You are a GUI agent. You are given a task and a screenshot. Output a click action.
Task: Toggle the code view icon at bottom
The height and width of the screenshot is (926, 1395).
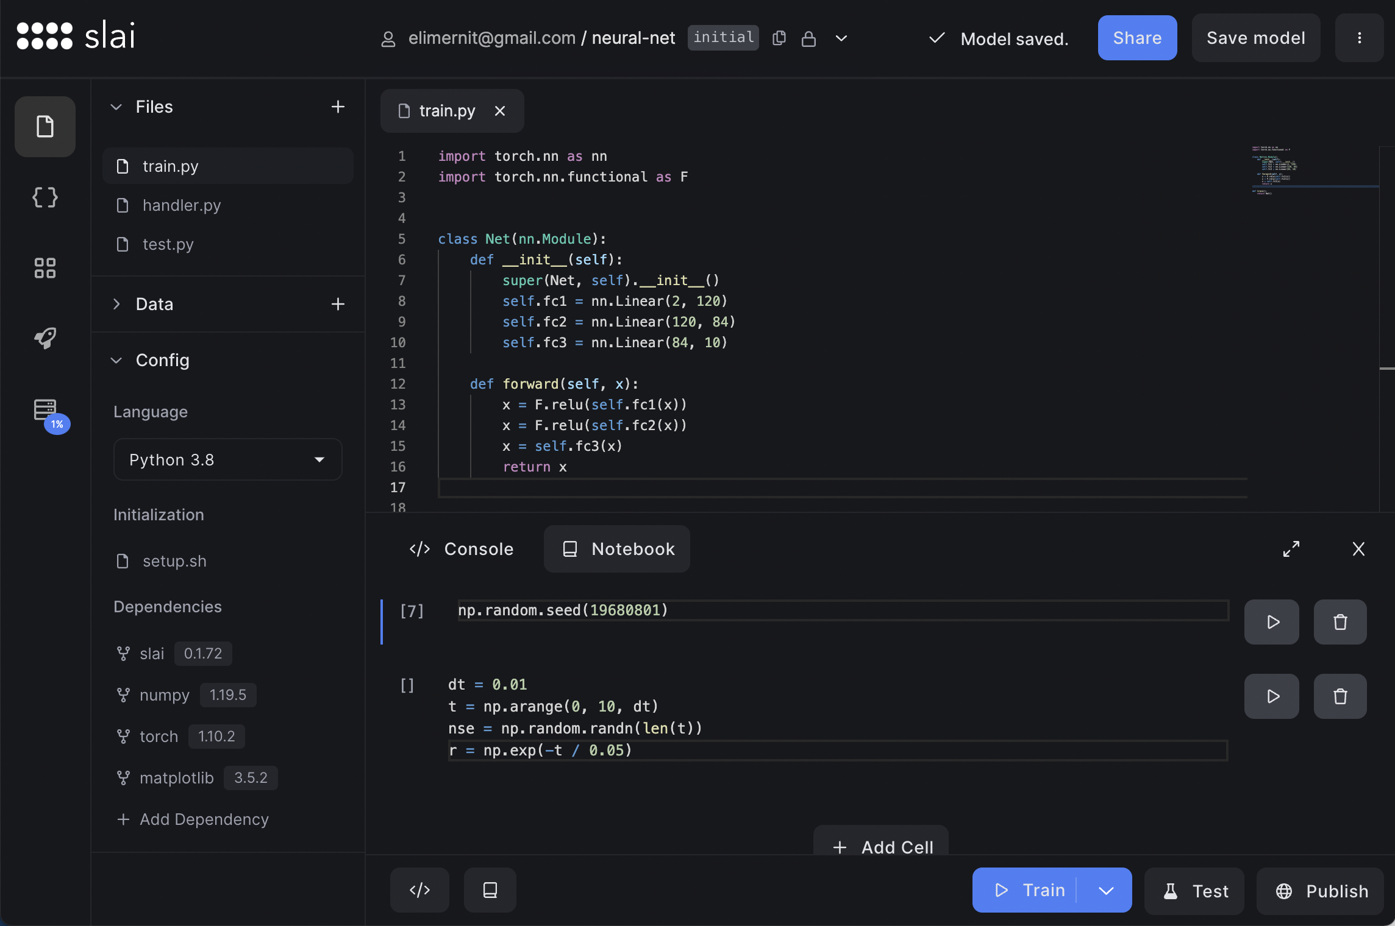[420, 889]
